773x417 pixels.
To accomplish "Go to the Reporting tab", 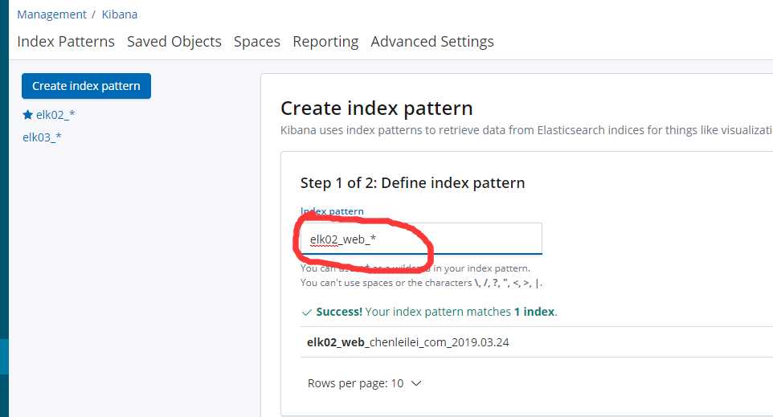I will click(x=325, y=42).
